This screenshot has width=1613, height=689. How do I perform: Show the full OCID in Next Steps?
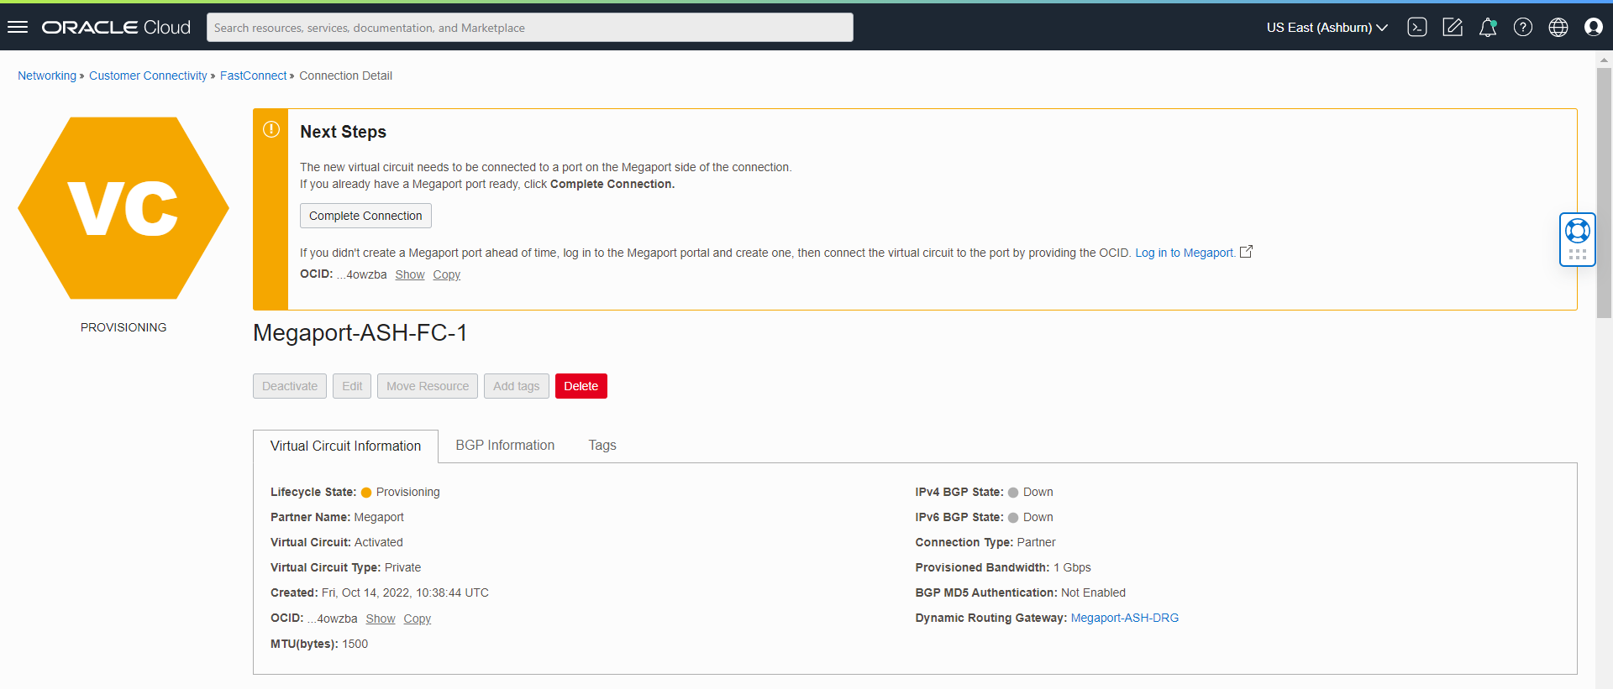[410, 275]
